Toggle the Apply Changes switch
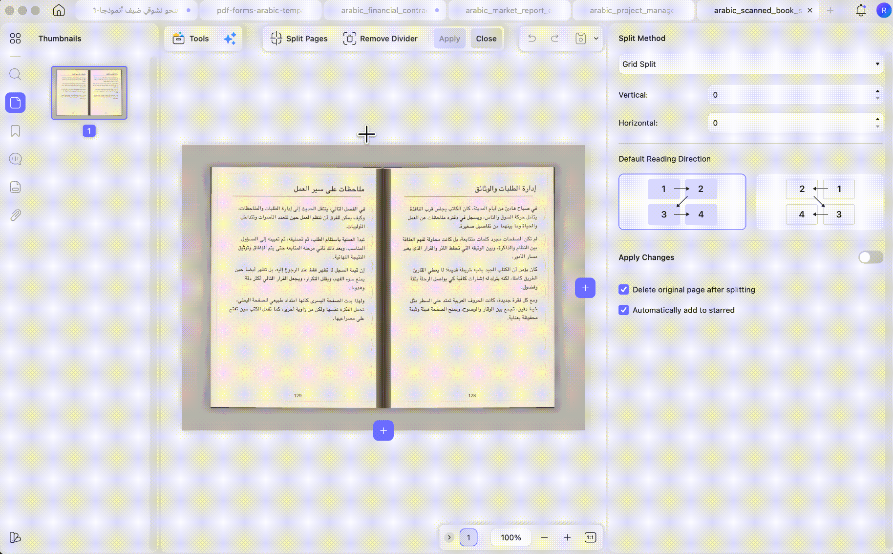This screenshot has height=554, width=893. click(871, 257)
